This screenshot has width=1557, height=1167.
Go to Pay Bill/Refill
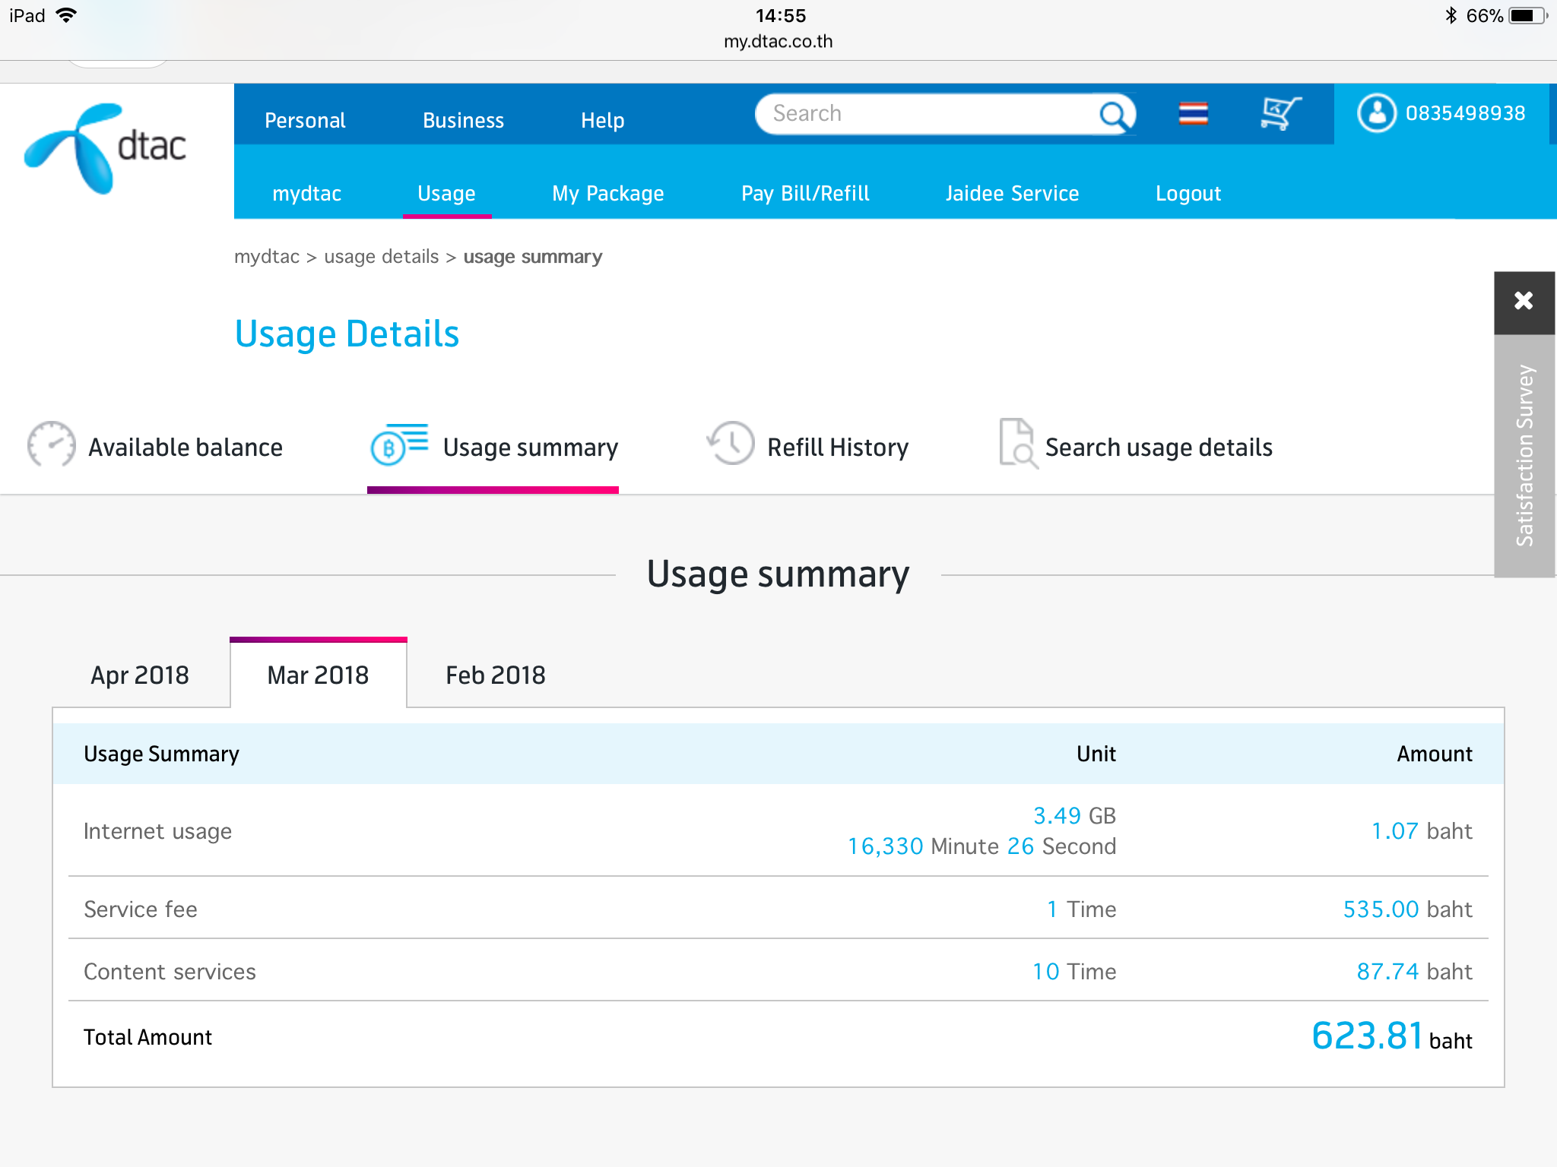click(806, 194)
